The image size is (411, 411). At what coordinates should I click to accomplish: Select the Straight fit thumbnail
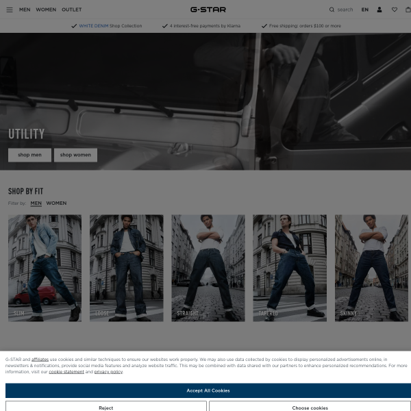click(208, 268)
